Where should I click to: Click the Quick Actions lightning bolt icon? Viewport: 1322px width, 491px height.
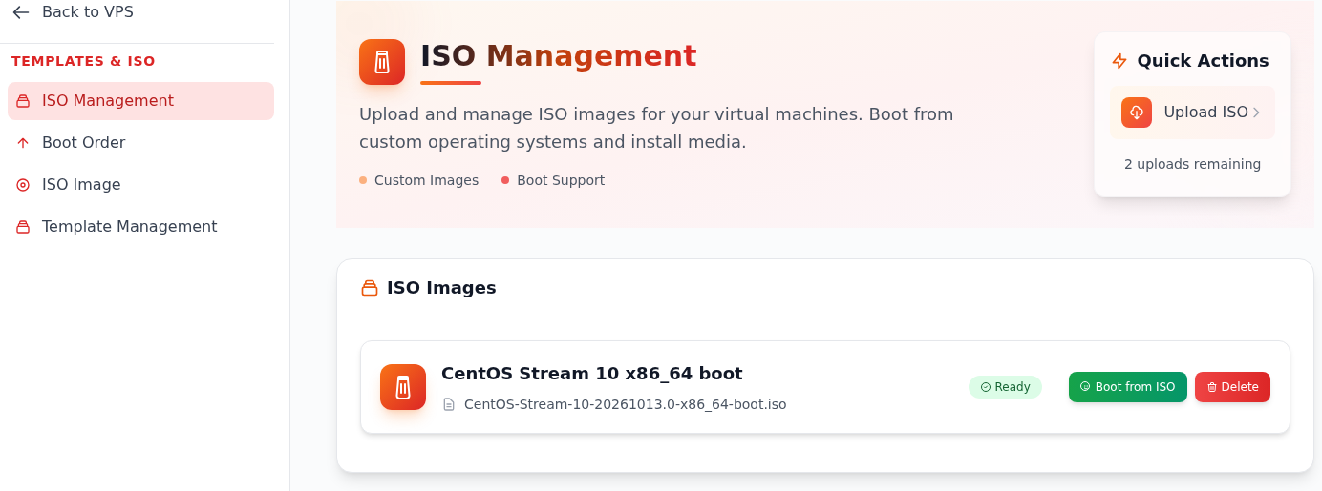pyautogui.click(x=1119, y=61)
